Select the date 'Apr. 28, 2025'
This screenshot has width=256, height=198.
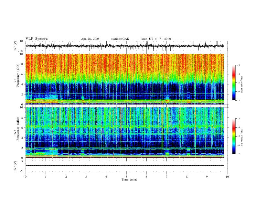tap(90, 39)
